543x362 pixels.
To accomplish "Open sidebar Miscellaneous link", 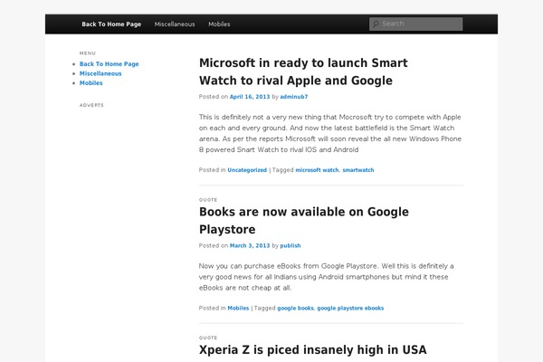I will pos(100,73).
